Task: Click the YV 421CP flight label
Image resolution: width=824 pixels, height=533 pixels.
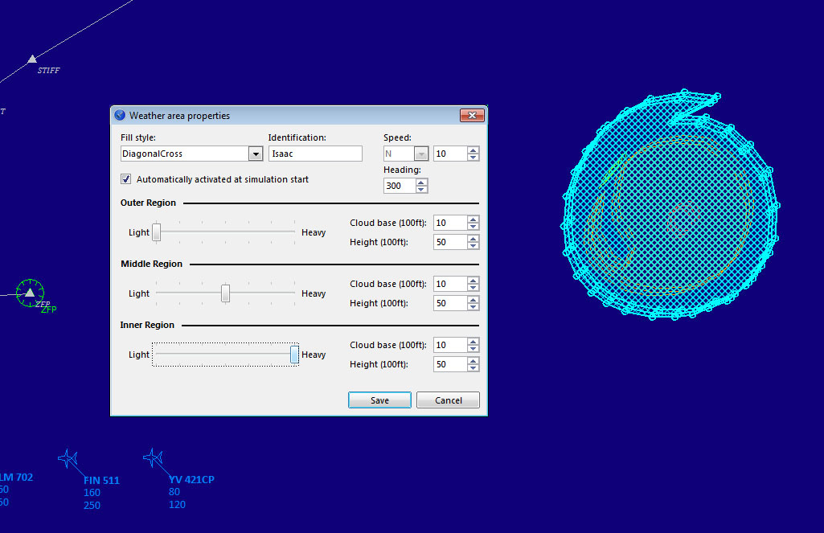Action: pos(191,479)
